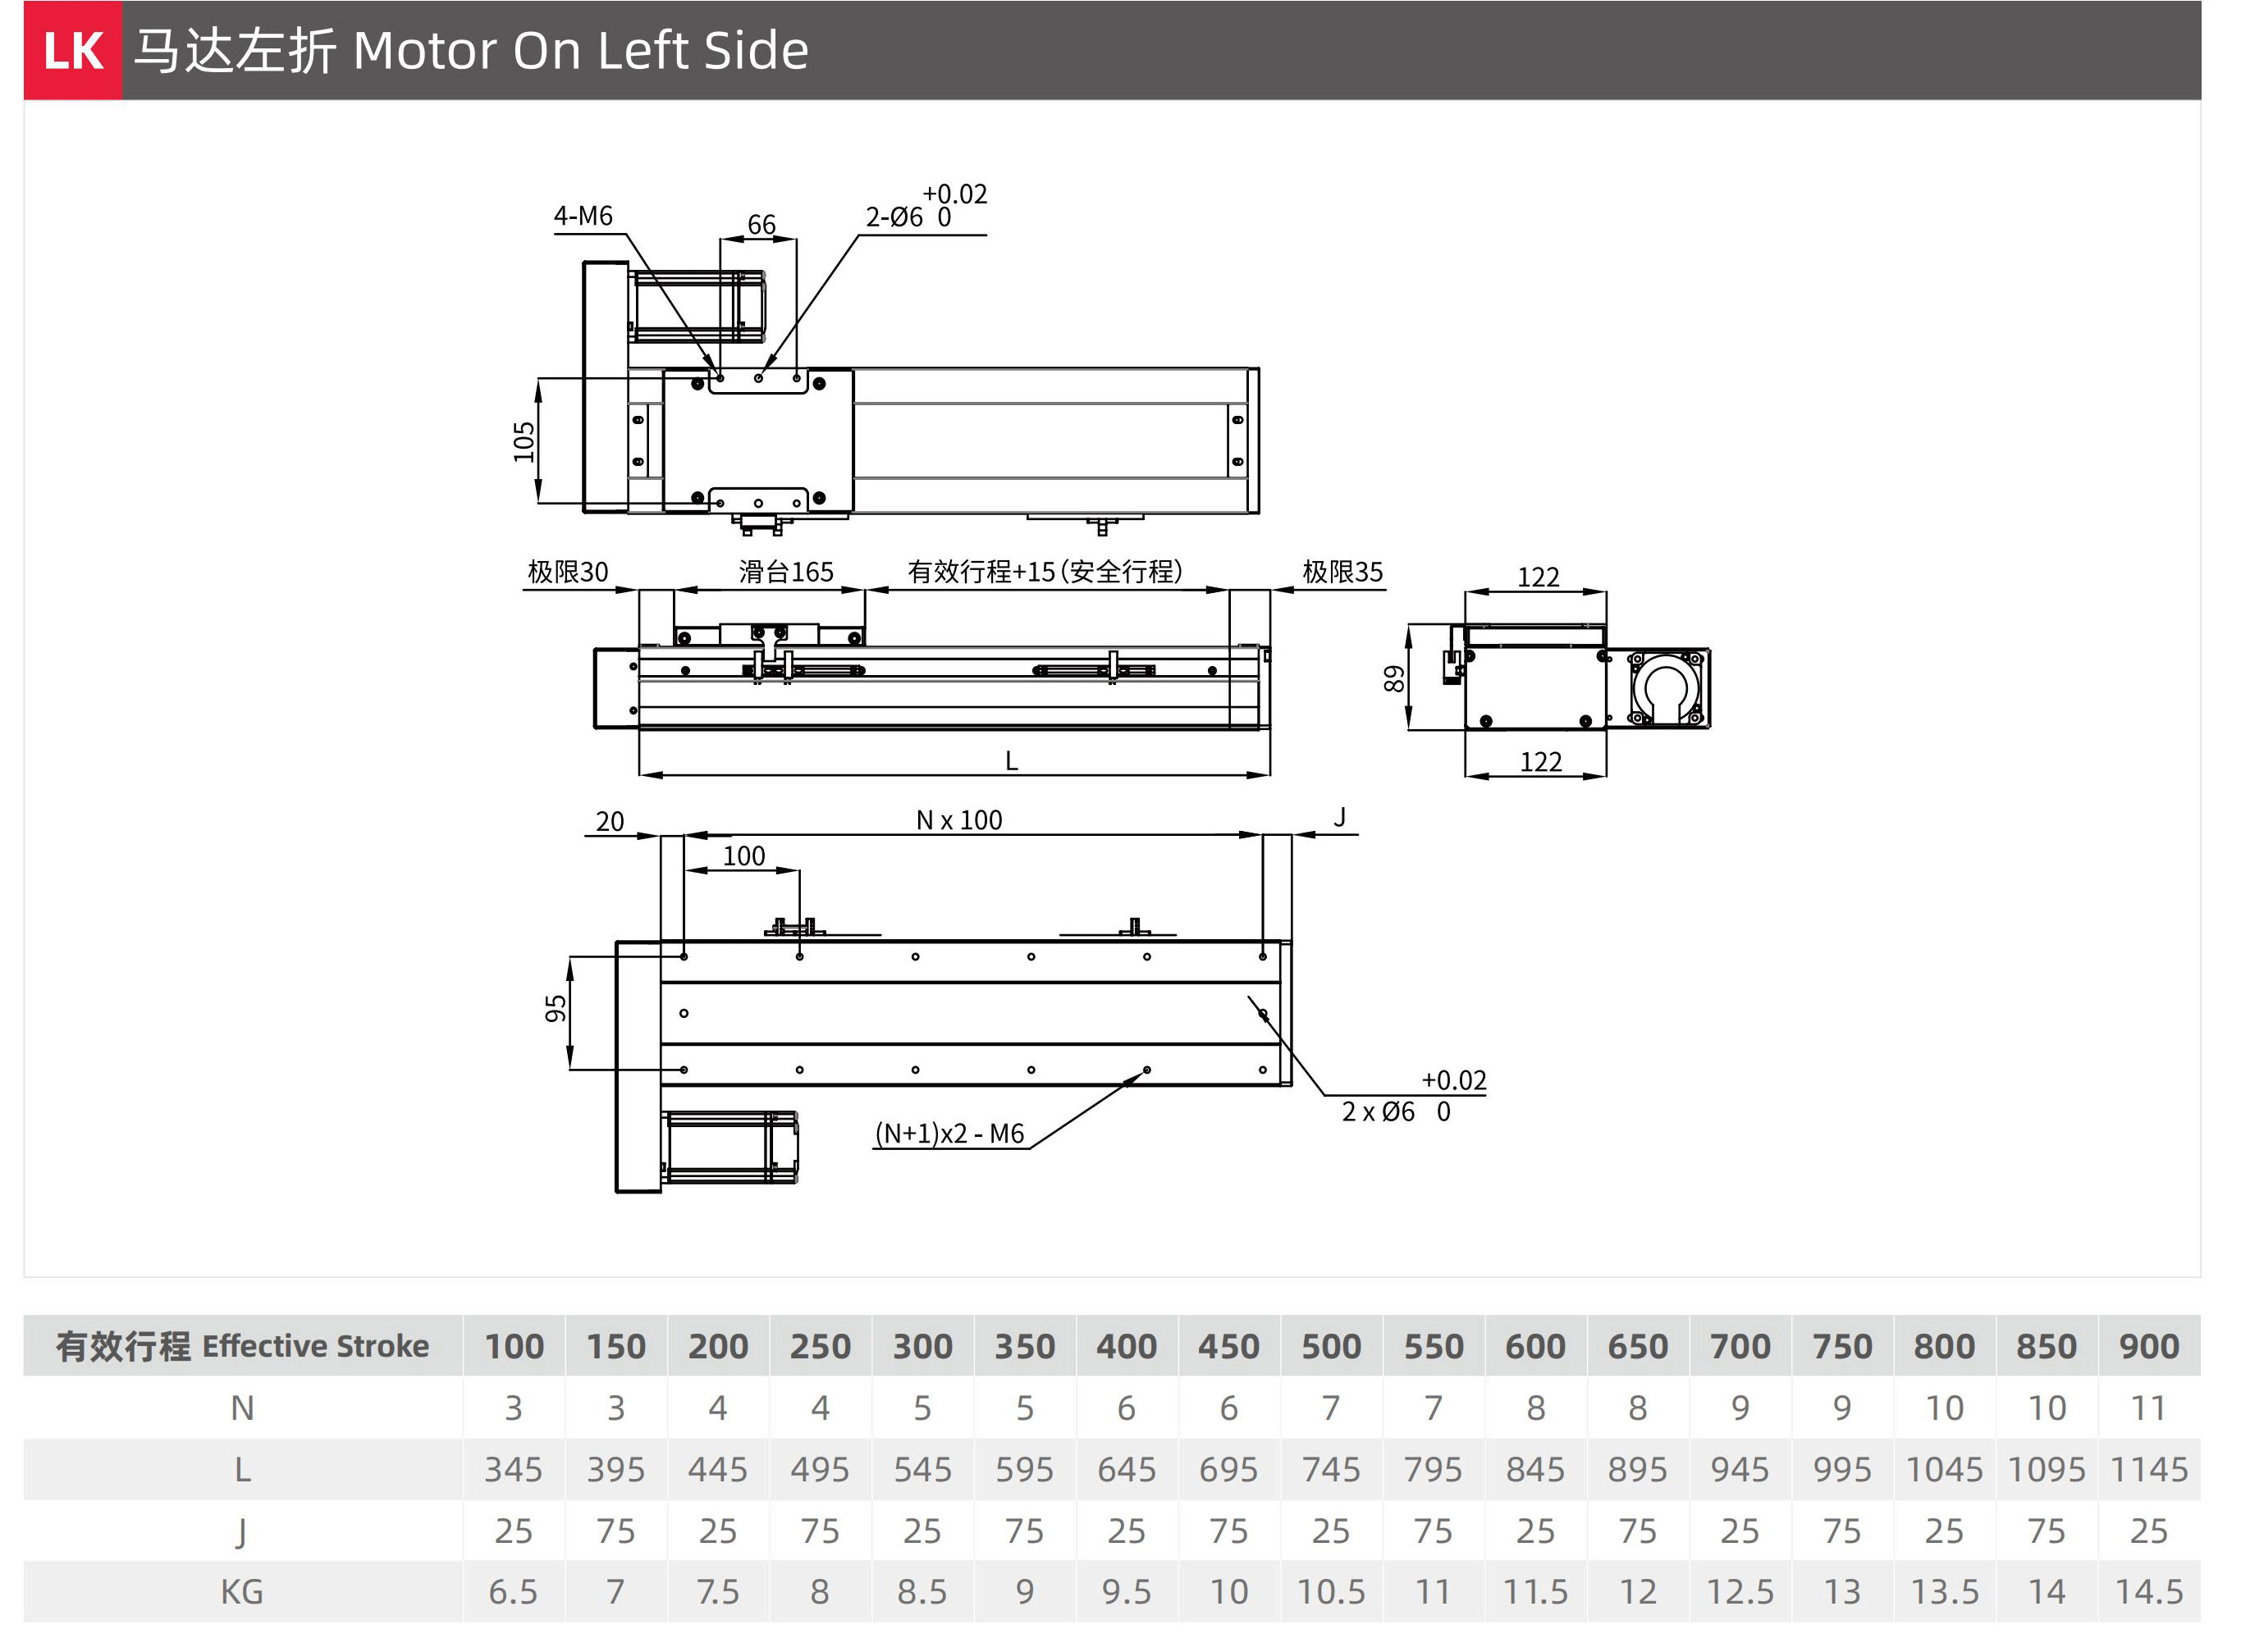
Task: Click the N x 100 dimension text
Action: coord(959,820)
